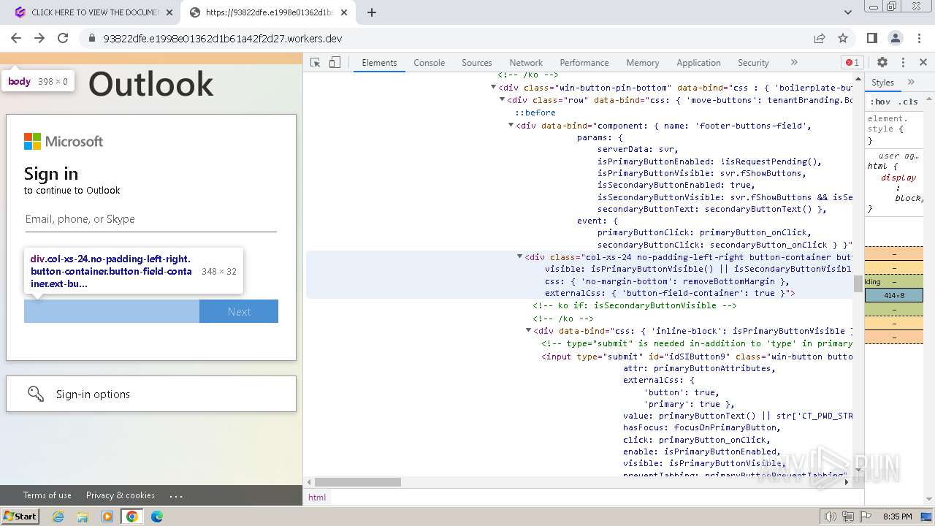935x526 pixels.
Task: Click the address bar URL
Action: click(x=223, y=38)
